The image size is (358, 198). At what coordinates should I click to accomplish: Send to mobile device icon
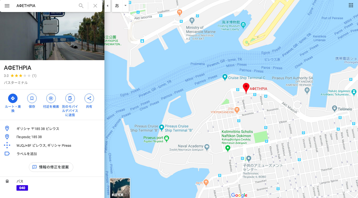coord(70,98)
